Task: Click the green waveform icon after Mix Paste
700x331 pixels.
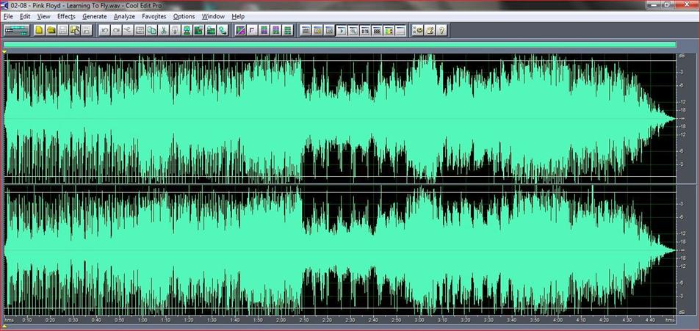Action: pyautogui.click(x=211, y=30)
